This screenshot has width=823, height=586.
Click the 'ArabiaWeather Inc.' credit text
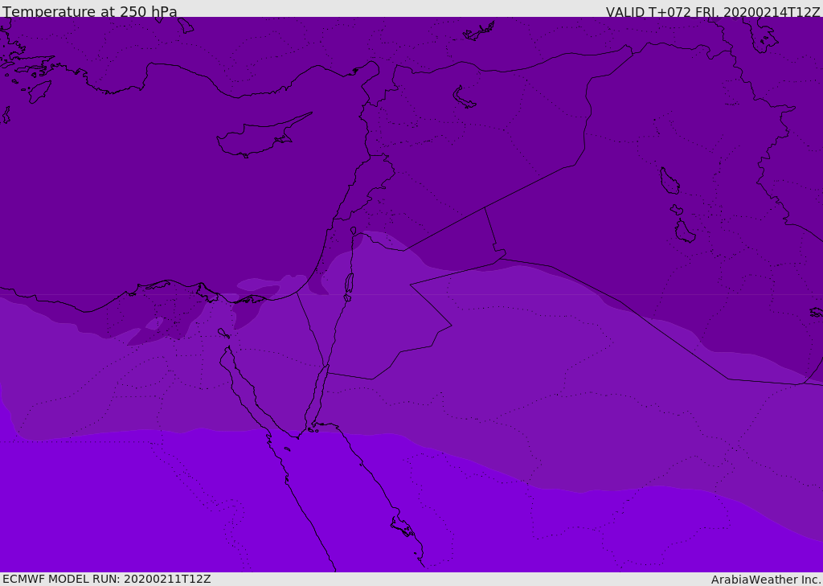[766, 580]
